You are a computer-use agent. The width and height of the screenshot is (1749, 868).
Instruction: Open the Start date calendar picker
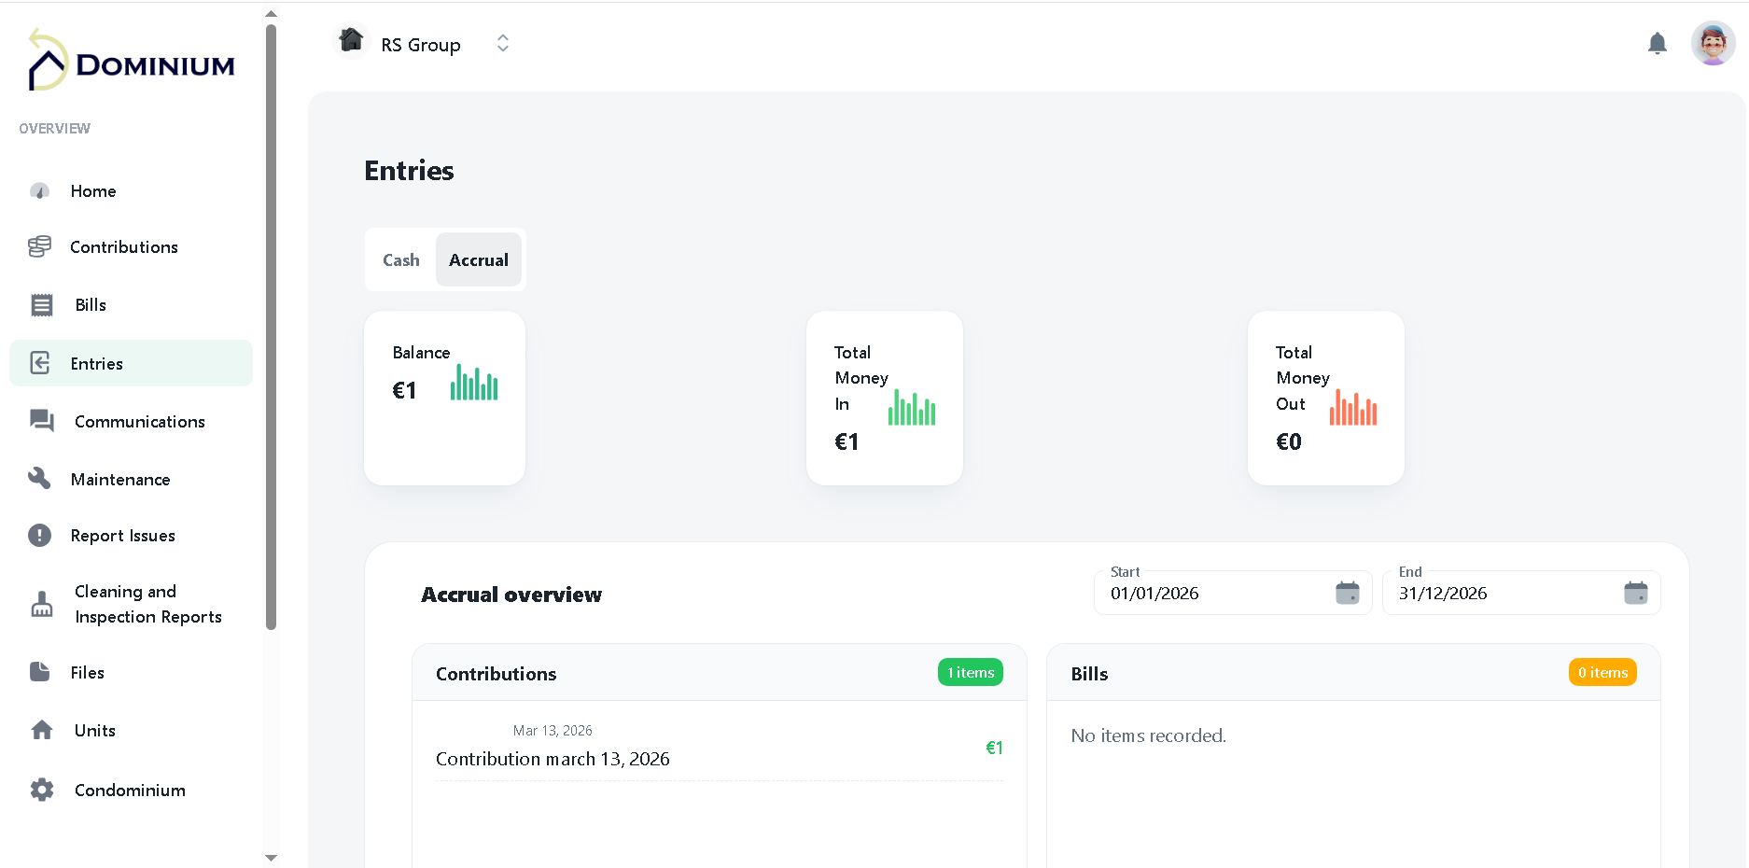(x=1347, y=593)
